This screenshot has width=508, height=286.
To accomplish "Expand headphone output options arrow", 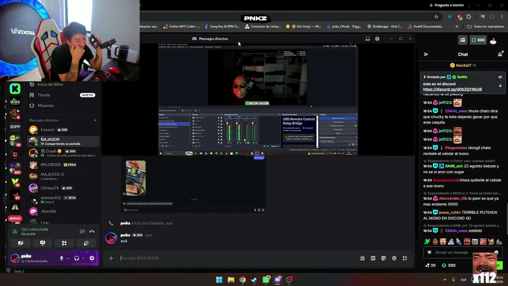I will point(83,258).
